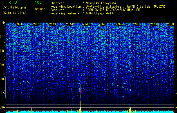Select the 2347 time marker

click(120, 24)
